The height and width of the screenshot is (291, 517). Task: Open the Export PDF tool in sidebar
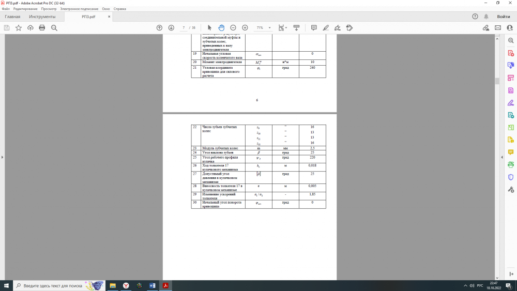pyautogui.click(x=511, y=65)
